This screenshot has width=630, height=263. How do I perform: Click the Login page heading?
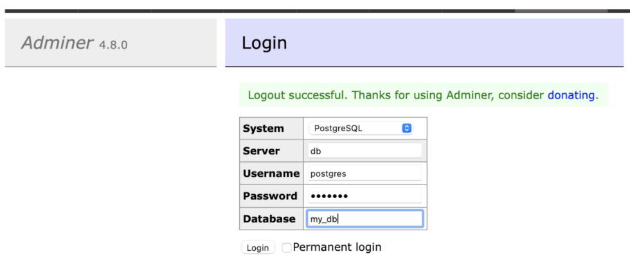point(264,43)
